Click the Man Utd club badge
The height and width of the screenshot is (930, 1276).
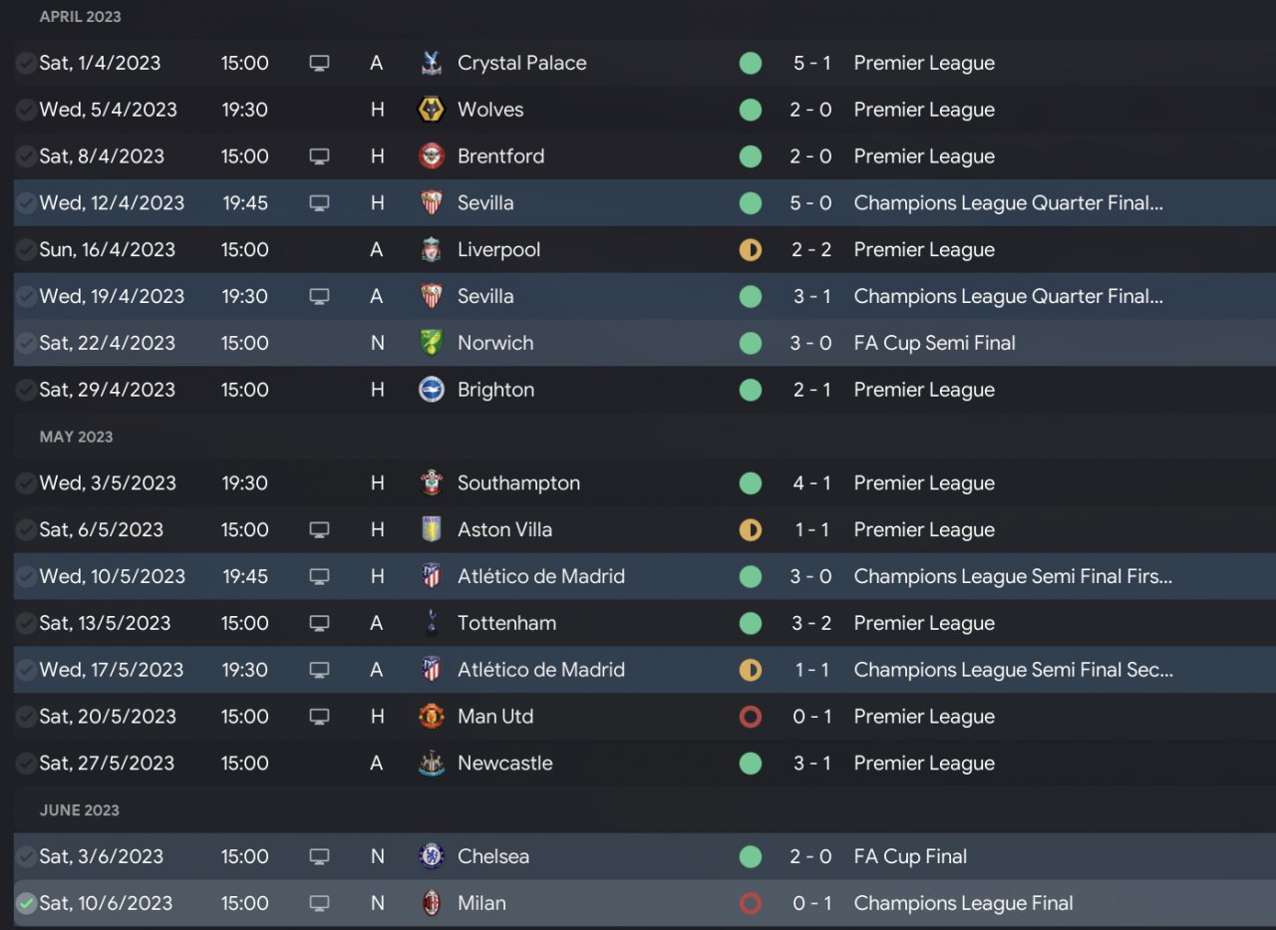[x=431, y=717]
